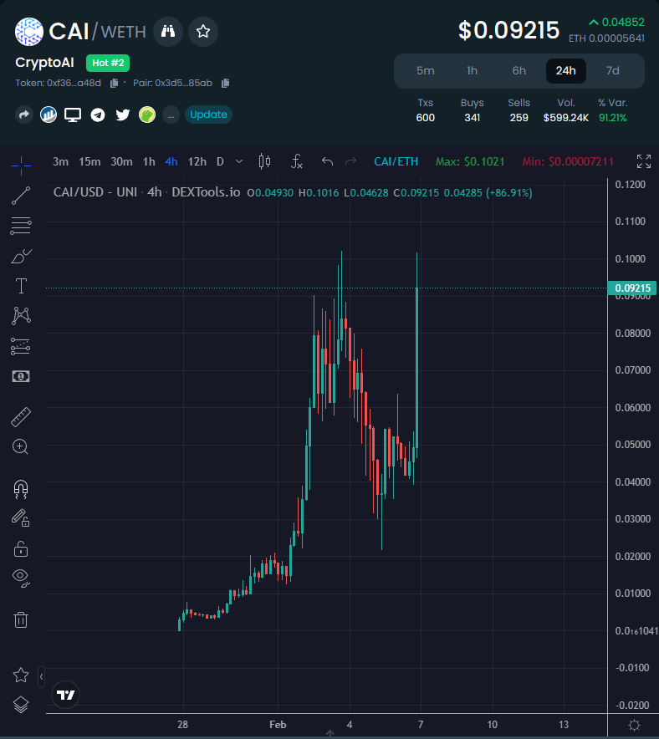Enter fullscreen chart mode
659x739 pixels.
click(644, 161)
